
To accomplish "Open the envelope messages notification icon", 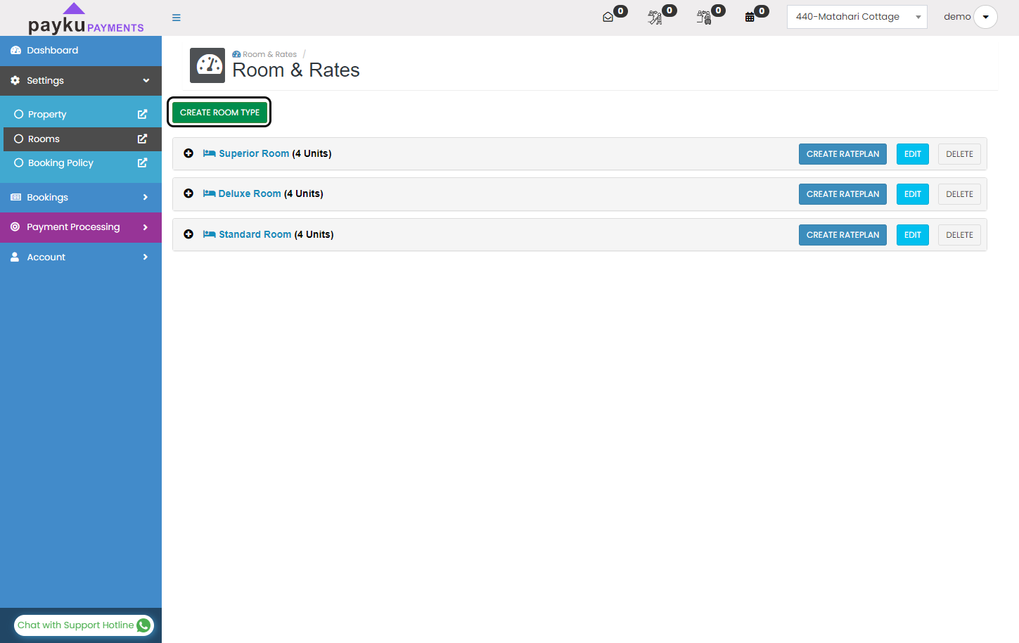I will 608,18.
